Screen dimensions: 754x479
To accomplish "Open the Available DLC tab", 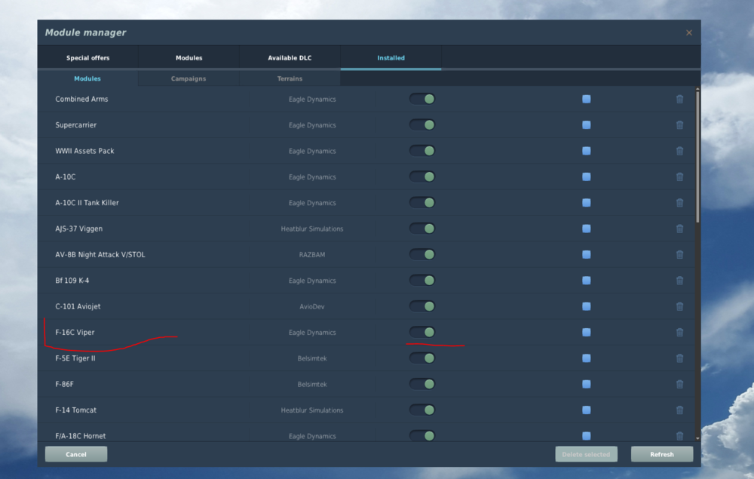I will point(290,58).
